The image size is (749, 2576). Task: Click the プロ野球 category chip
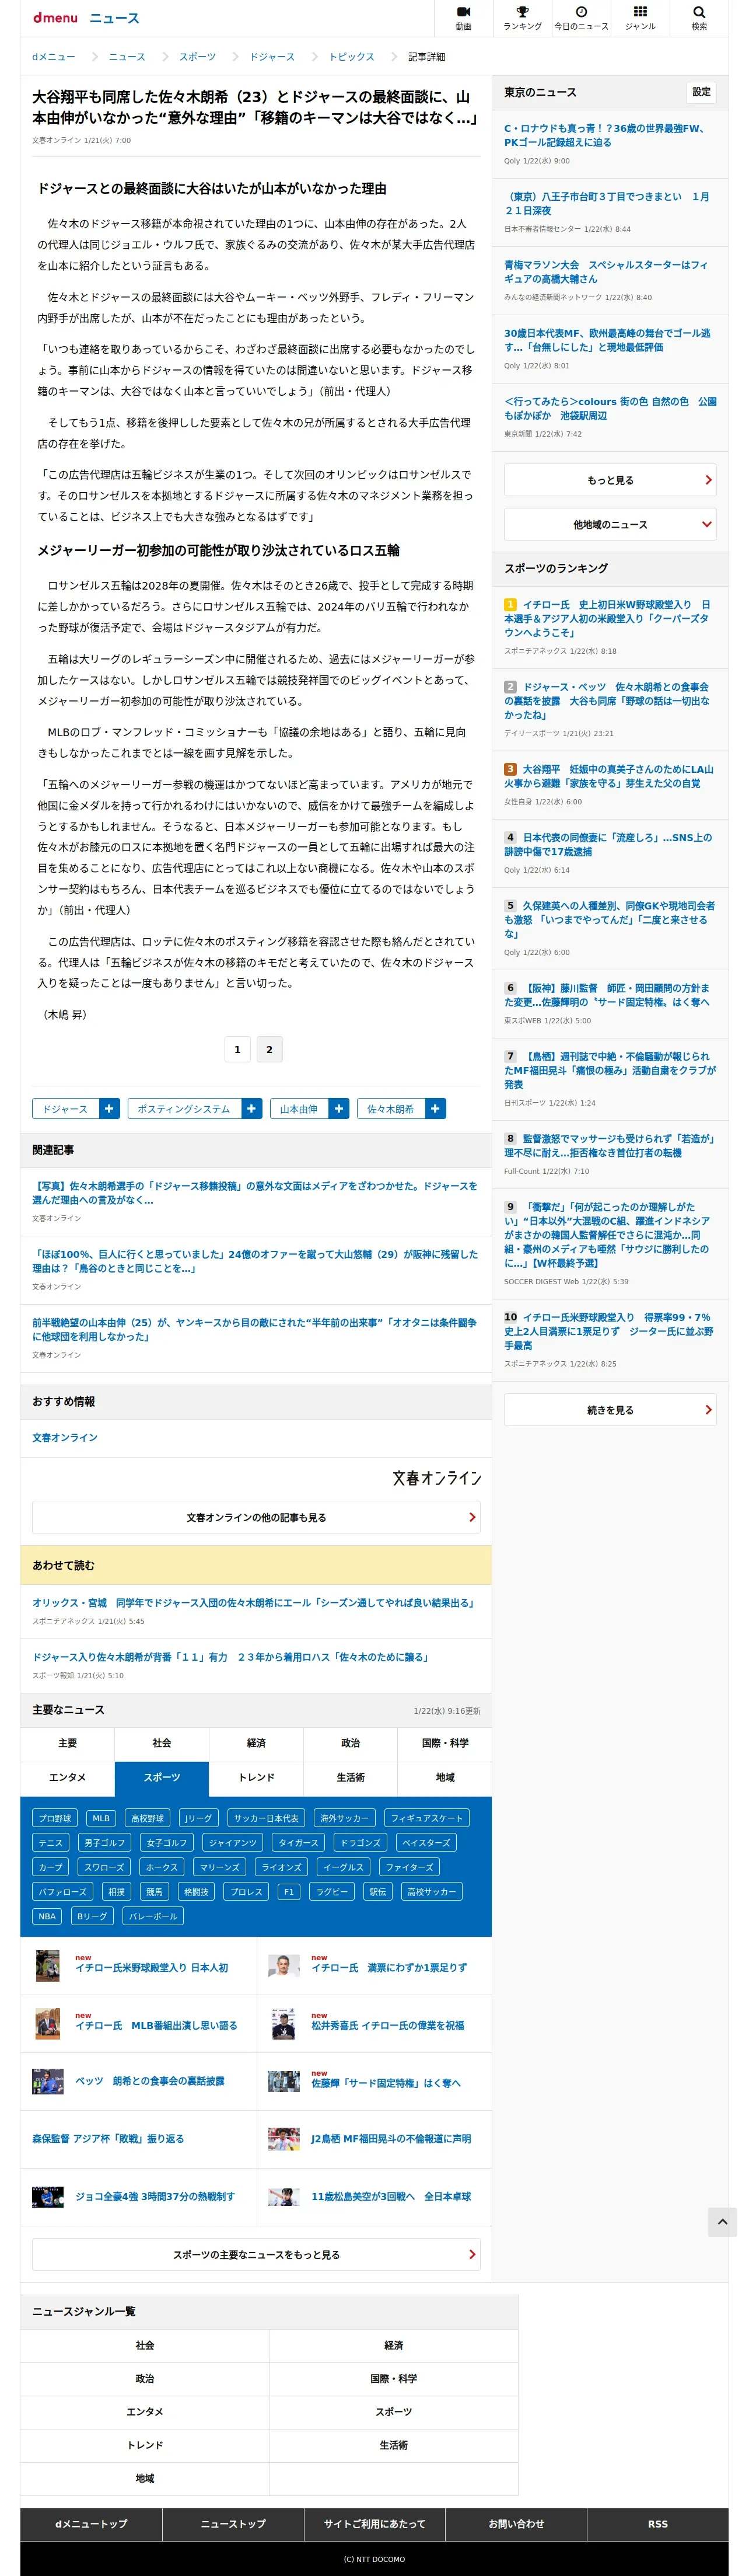[55, 1818]
